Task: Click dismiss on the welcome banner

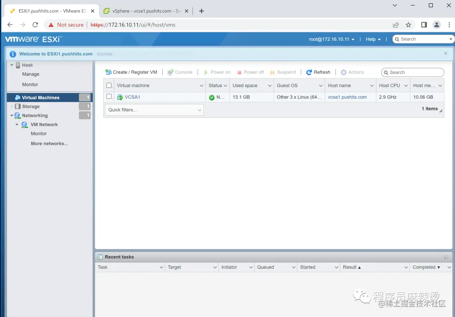Action: point(104,54)
